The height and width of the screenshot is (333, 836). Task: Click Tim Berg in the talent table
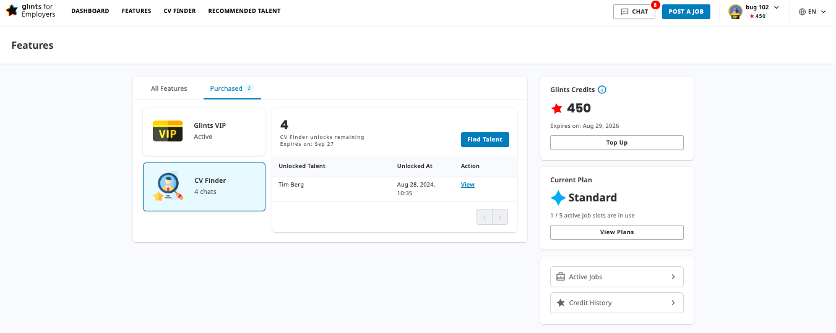click(x=291, y=185)
